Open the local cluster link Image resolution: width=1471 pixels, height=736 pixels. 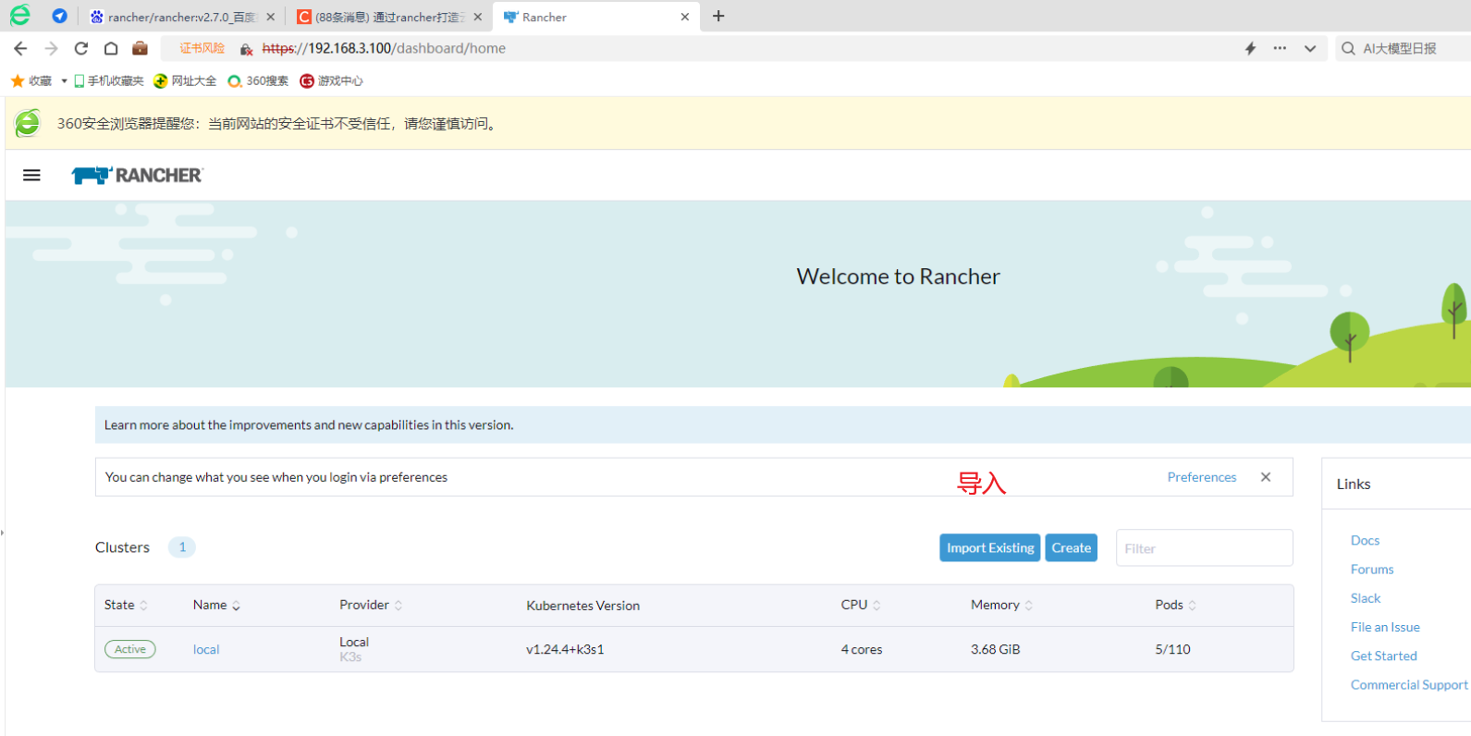[206, 649]
